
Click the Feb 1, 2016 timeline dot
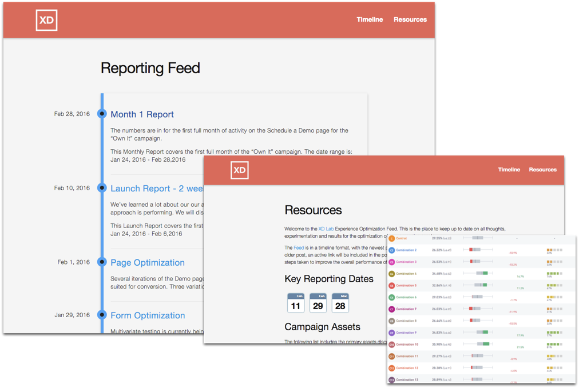point(102,262)
